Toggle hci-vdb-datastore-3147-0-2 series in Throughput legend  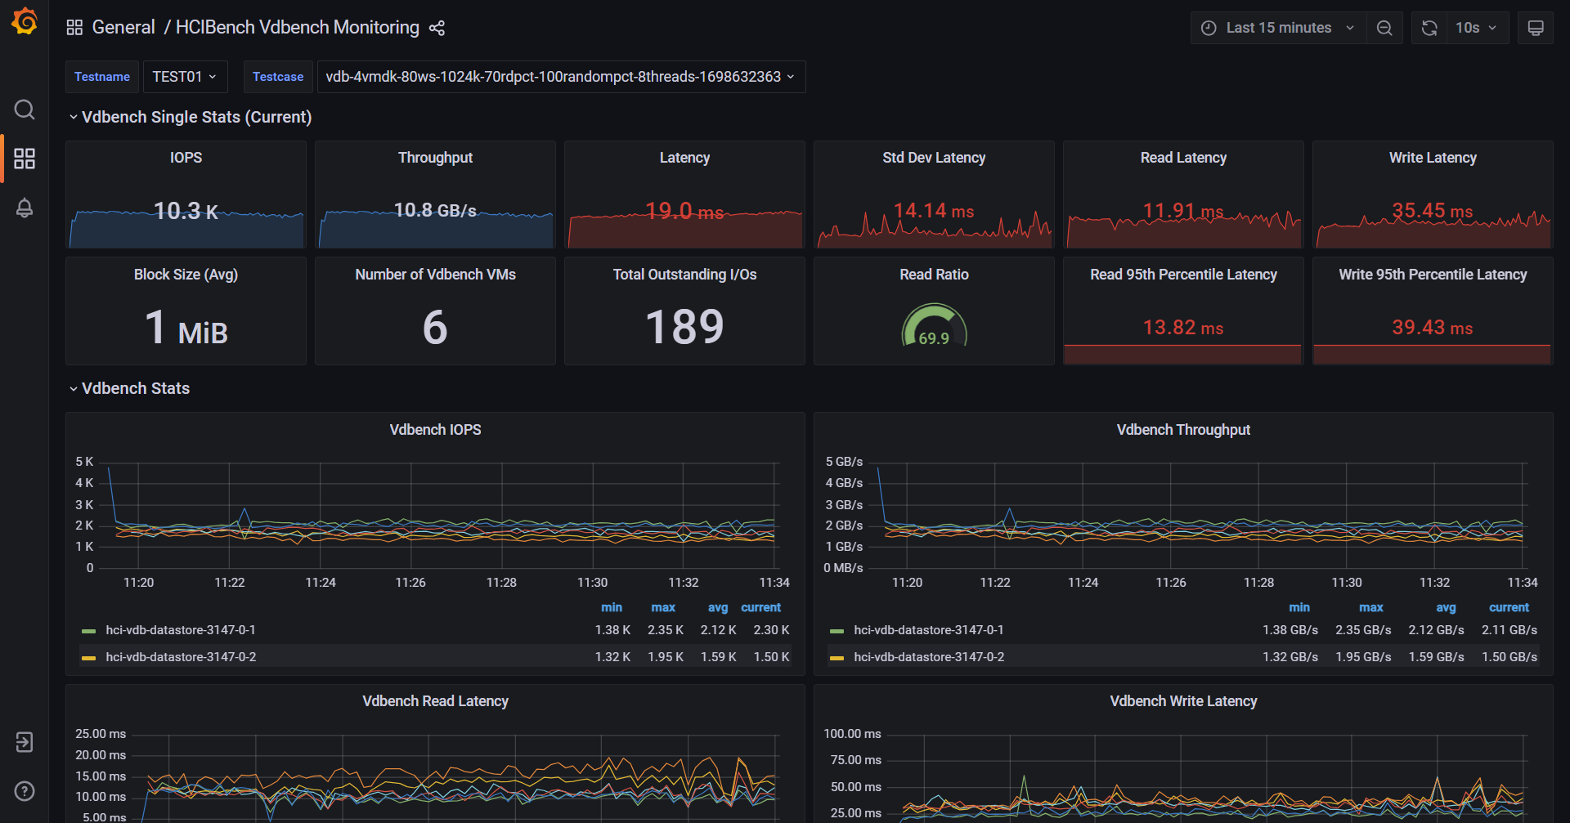929,657
